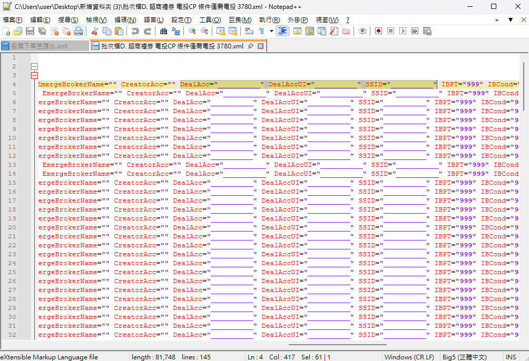The image size is (529, 361).
Task: Close the active tab with red X
Action: click(260, 46)
